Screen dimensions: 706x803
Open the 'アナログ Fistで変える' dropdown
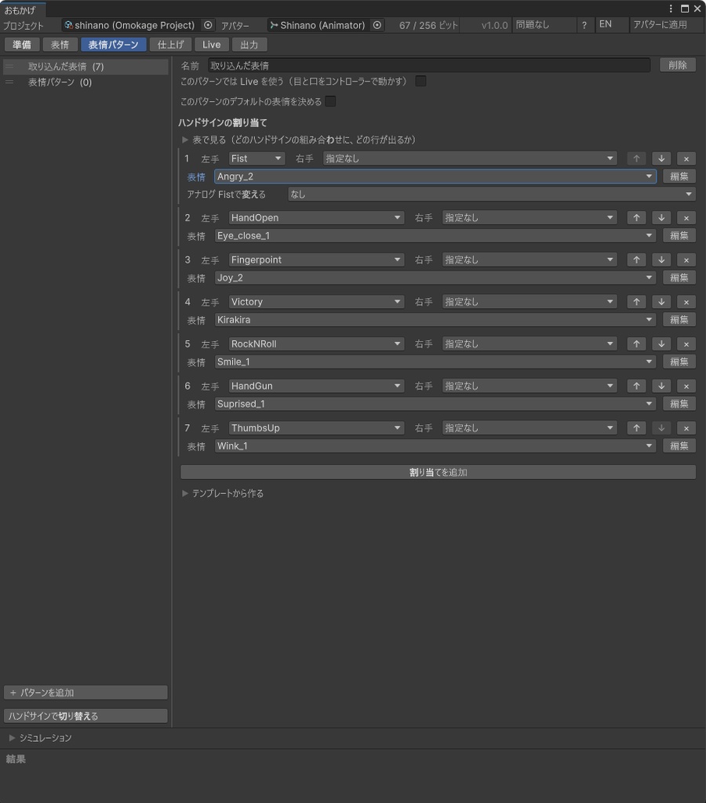pos(492,194)
